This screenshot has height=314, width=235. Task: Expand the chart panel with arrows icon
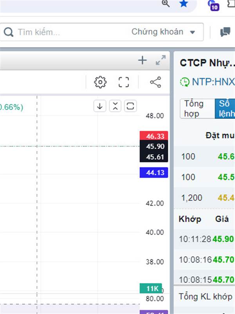[161, 60]
